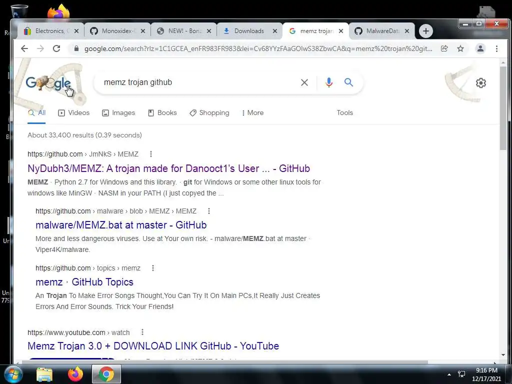Click the vertical page scrollbar thumb

503,108
